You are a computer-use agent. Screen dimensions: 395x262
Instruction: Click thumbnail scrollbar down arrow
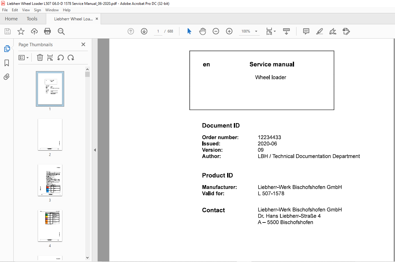88,257
